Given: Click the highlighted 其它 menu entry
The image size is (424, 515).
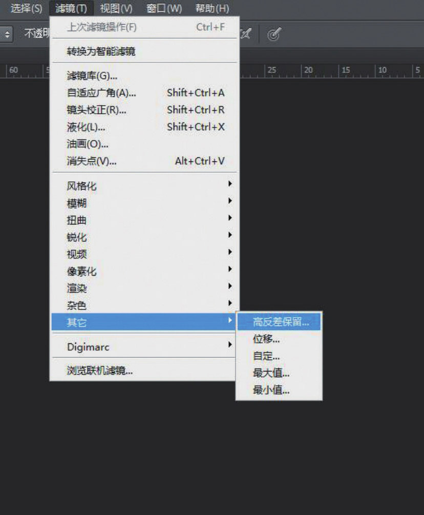Looking at the screenshot, I should tap(144, 322).
